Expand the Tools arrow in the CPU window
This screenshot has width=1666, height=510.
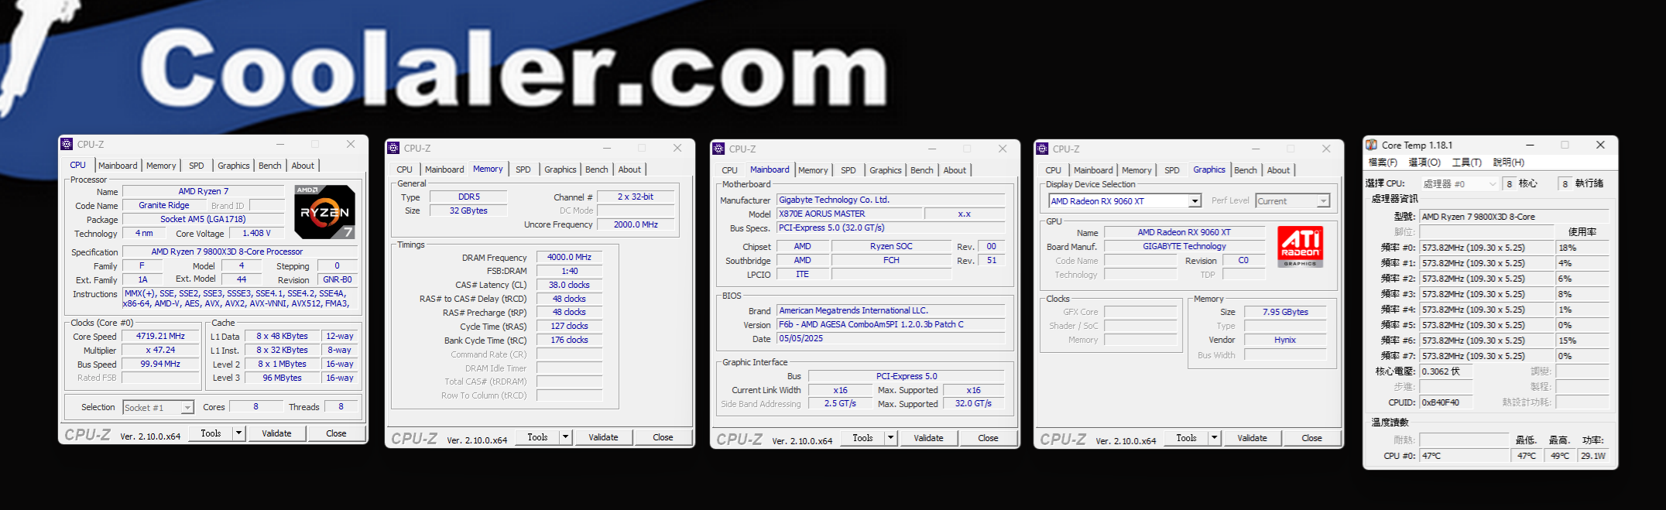pos(238,433)
